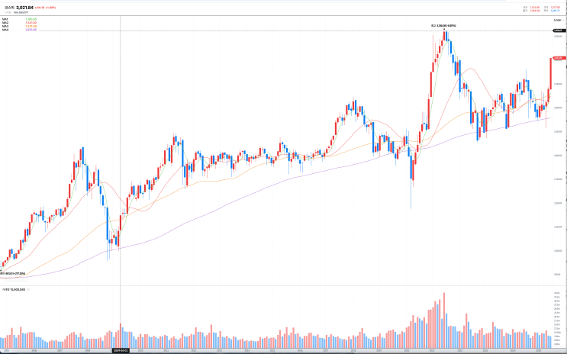
Task: Click the 2006 year label on time axis
Action: click(34, 351)
